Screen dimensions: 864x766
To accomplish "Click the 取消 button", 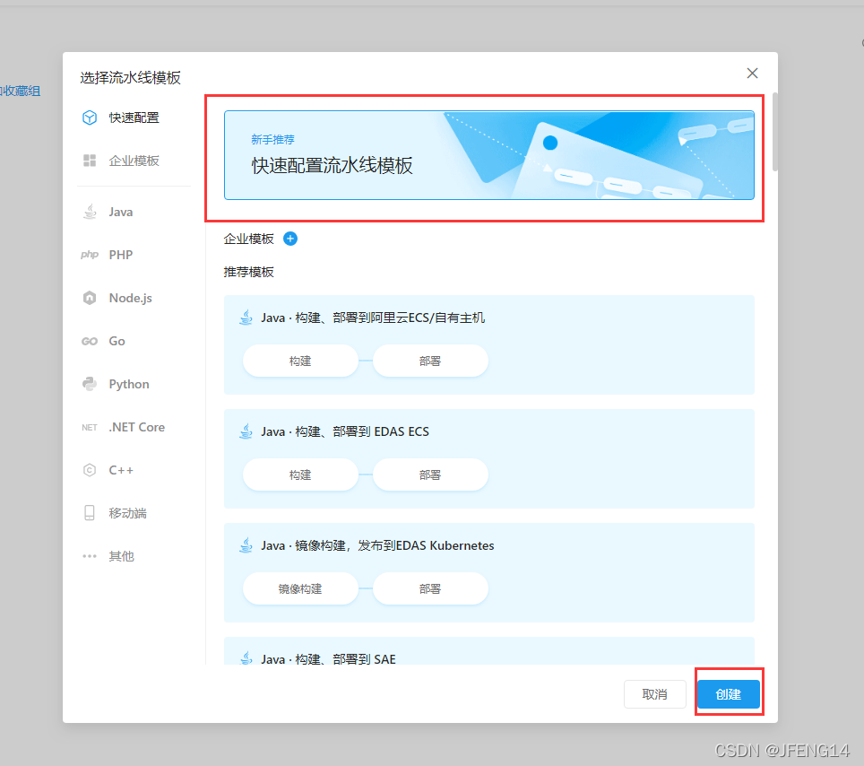I will (x=654, y=694).
